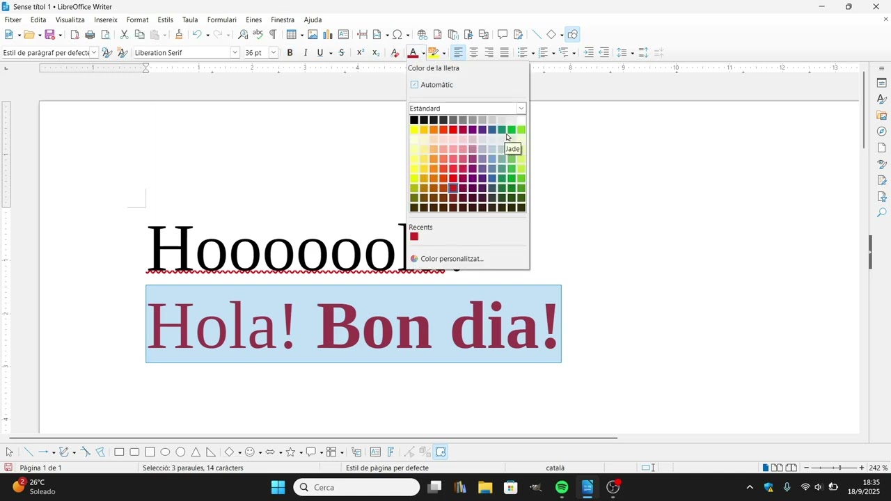Toggle Bold formatting
The height and width of the screenshot is (501, 891).
290,53
